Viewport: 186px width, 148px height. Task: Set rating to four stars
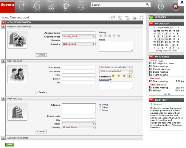click(x=114, y=35)
